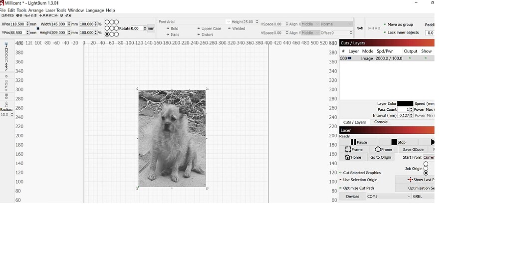
Task: Click the Padding value field
Action: [430, 32]
